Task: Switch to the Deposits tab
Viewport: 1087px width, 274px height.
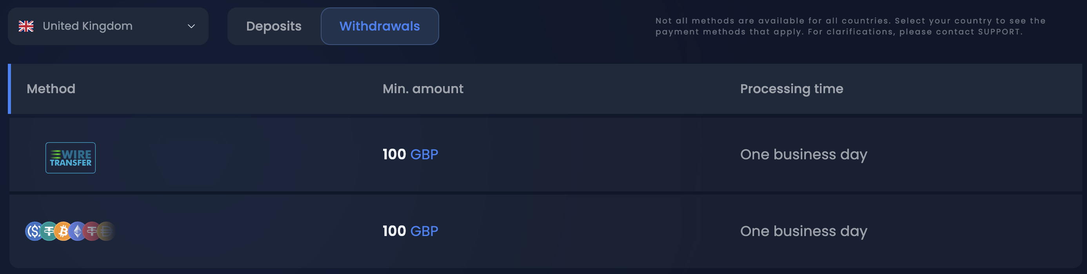Action: click(x=273, y=26)
